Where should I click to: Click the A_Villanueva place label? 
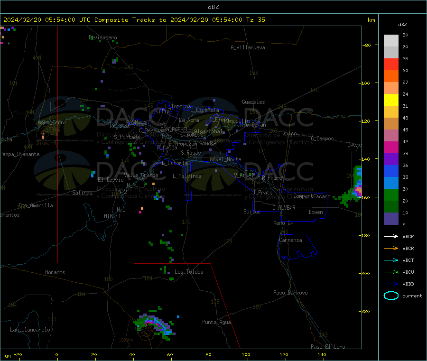coord(248,47)
